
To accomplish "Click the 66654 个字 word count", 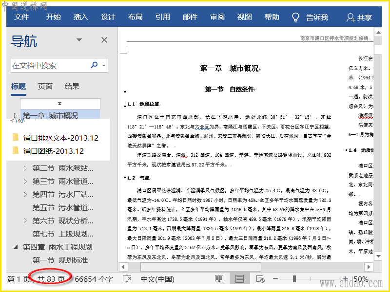I will point(94,279).
